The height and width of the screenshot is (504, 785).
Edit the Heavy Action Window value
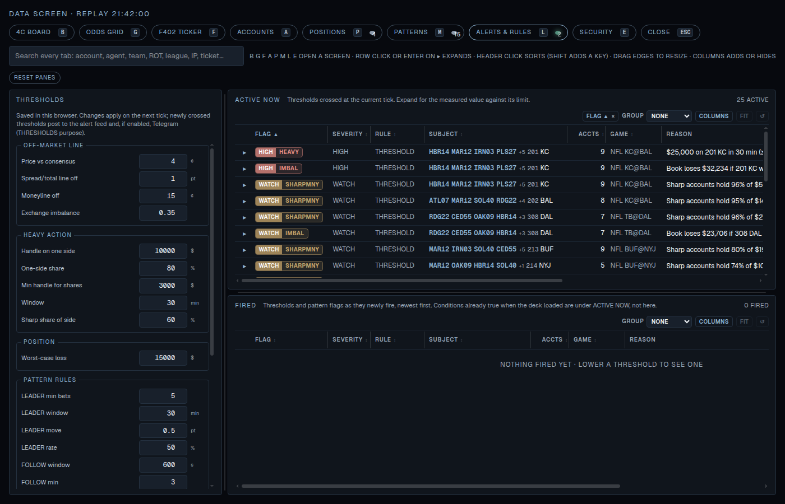163,303
